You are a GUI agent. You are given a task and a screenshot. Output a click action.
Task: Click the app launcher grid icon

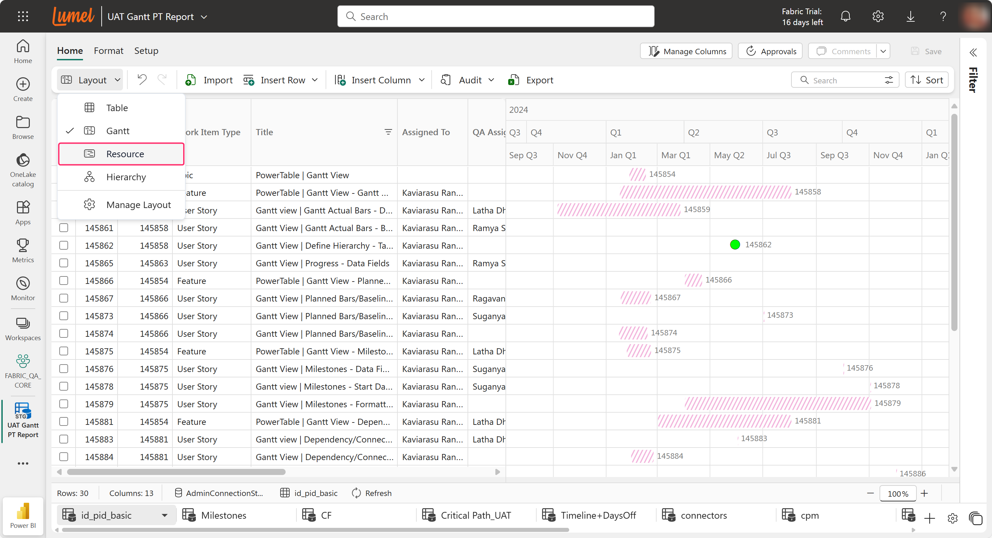23,16
